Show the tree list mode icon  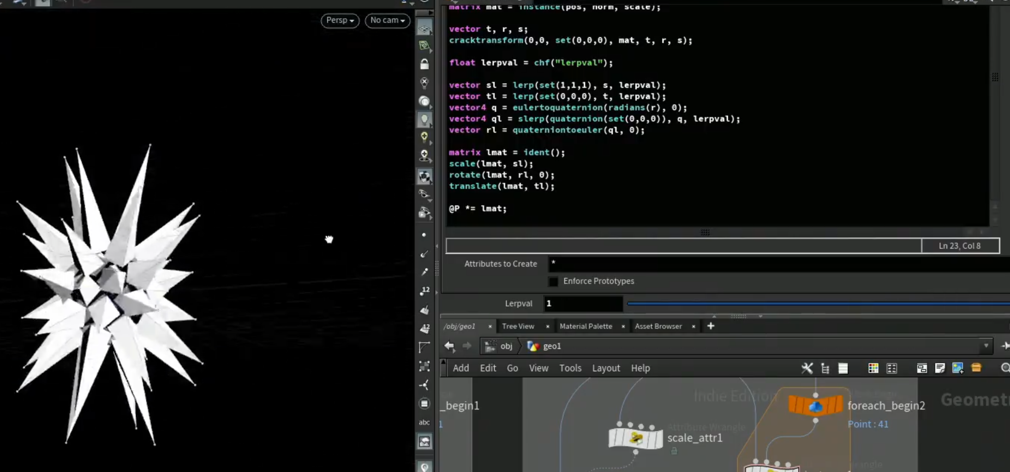[x=825, y=368]
